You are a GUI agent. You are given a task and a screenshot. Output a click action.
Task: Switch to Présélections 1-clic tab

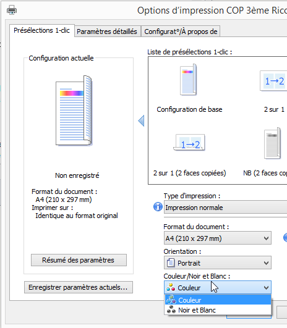(41, 30)
